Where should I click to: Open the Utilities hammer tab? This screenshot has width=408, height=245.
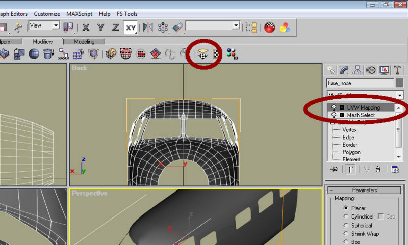click(x=397, y=70)
